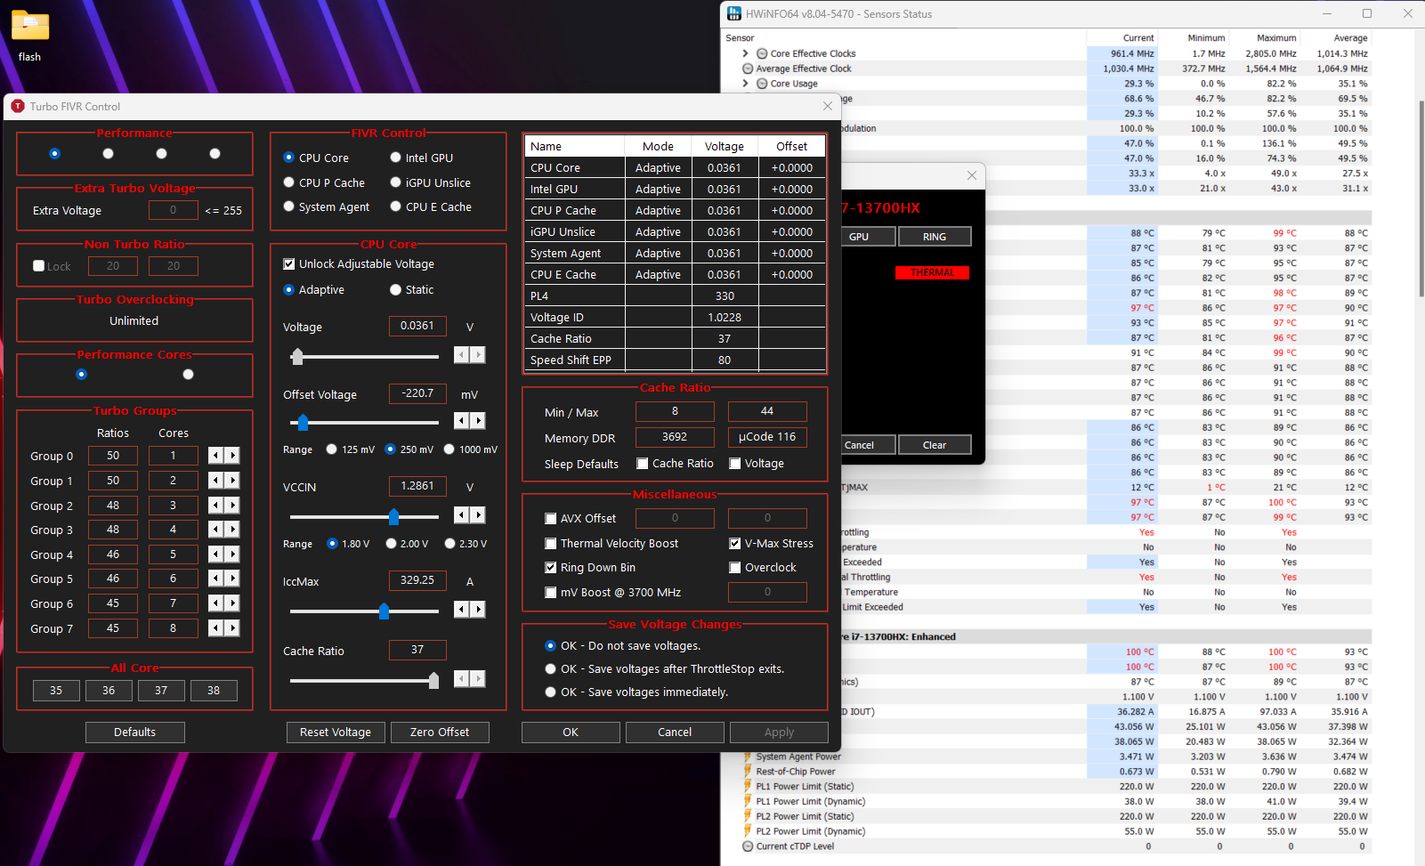Image resolution: width=1425 pixels, height=866 pixels.
Task: Select the Intel GPU radio button
Action: click(x=395, y=158)
